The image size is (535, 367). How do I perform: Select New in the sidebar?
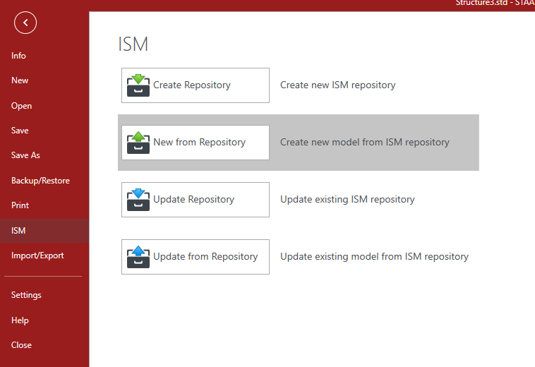pos(20,80)
